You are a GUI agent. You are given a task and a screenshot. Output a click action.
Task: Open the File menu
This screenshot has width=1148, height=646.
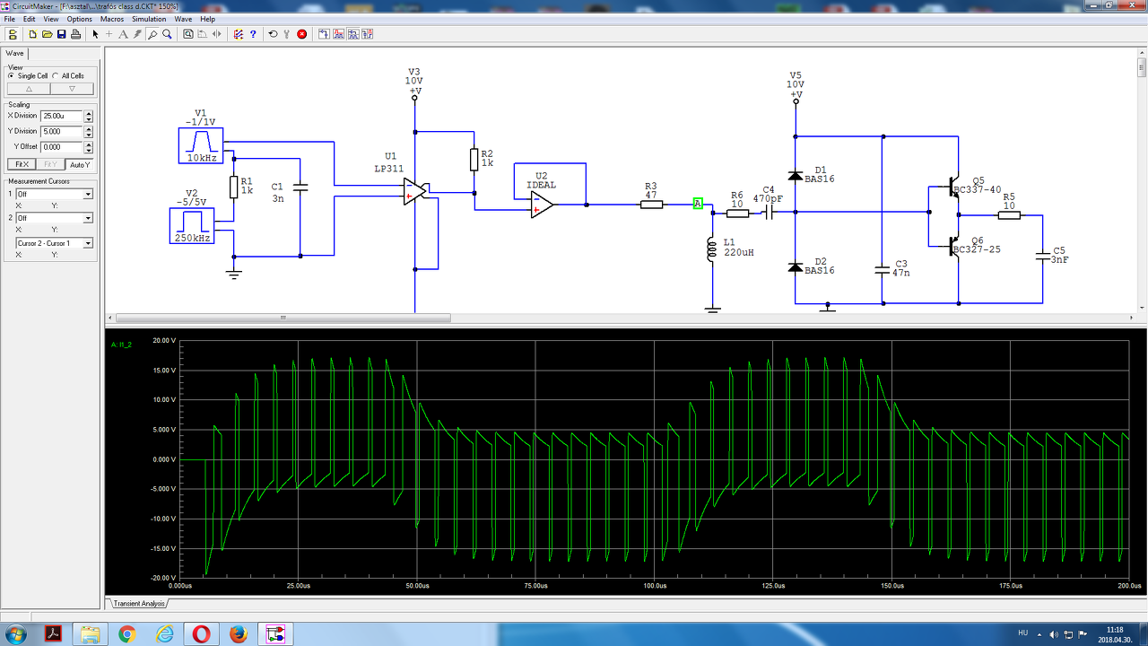[x=10, y=19]
